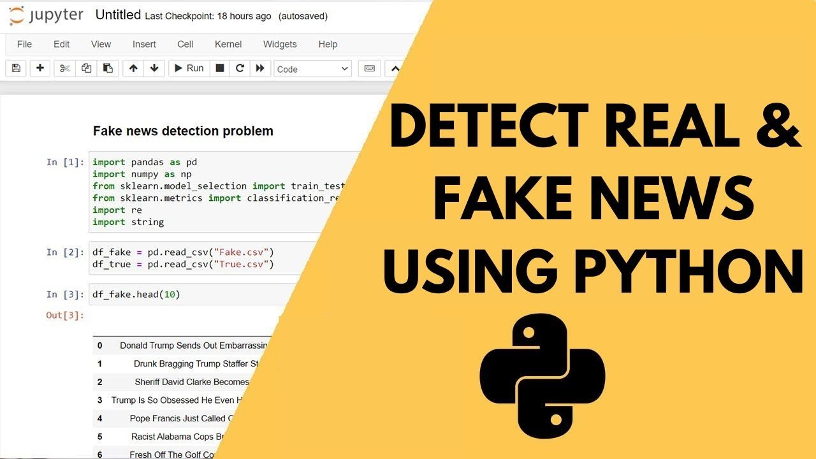Click the Out[3] output prompt
The width and height of the screenshot is (816, 459).
point(65,315)
